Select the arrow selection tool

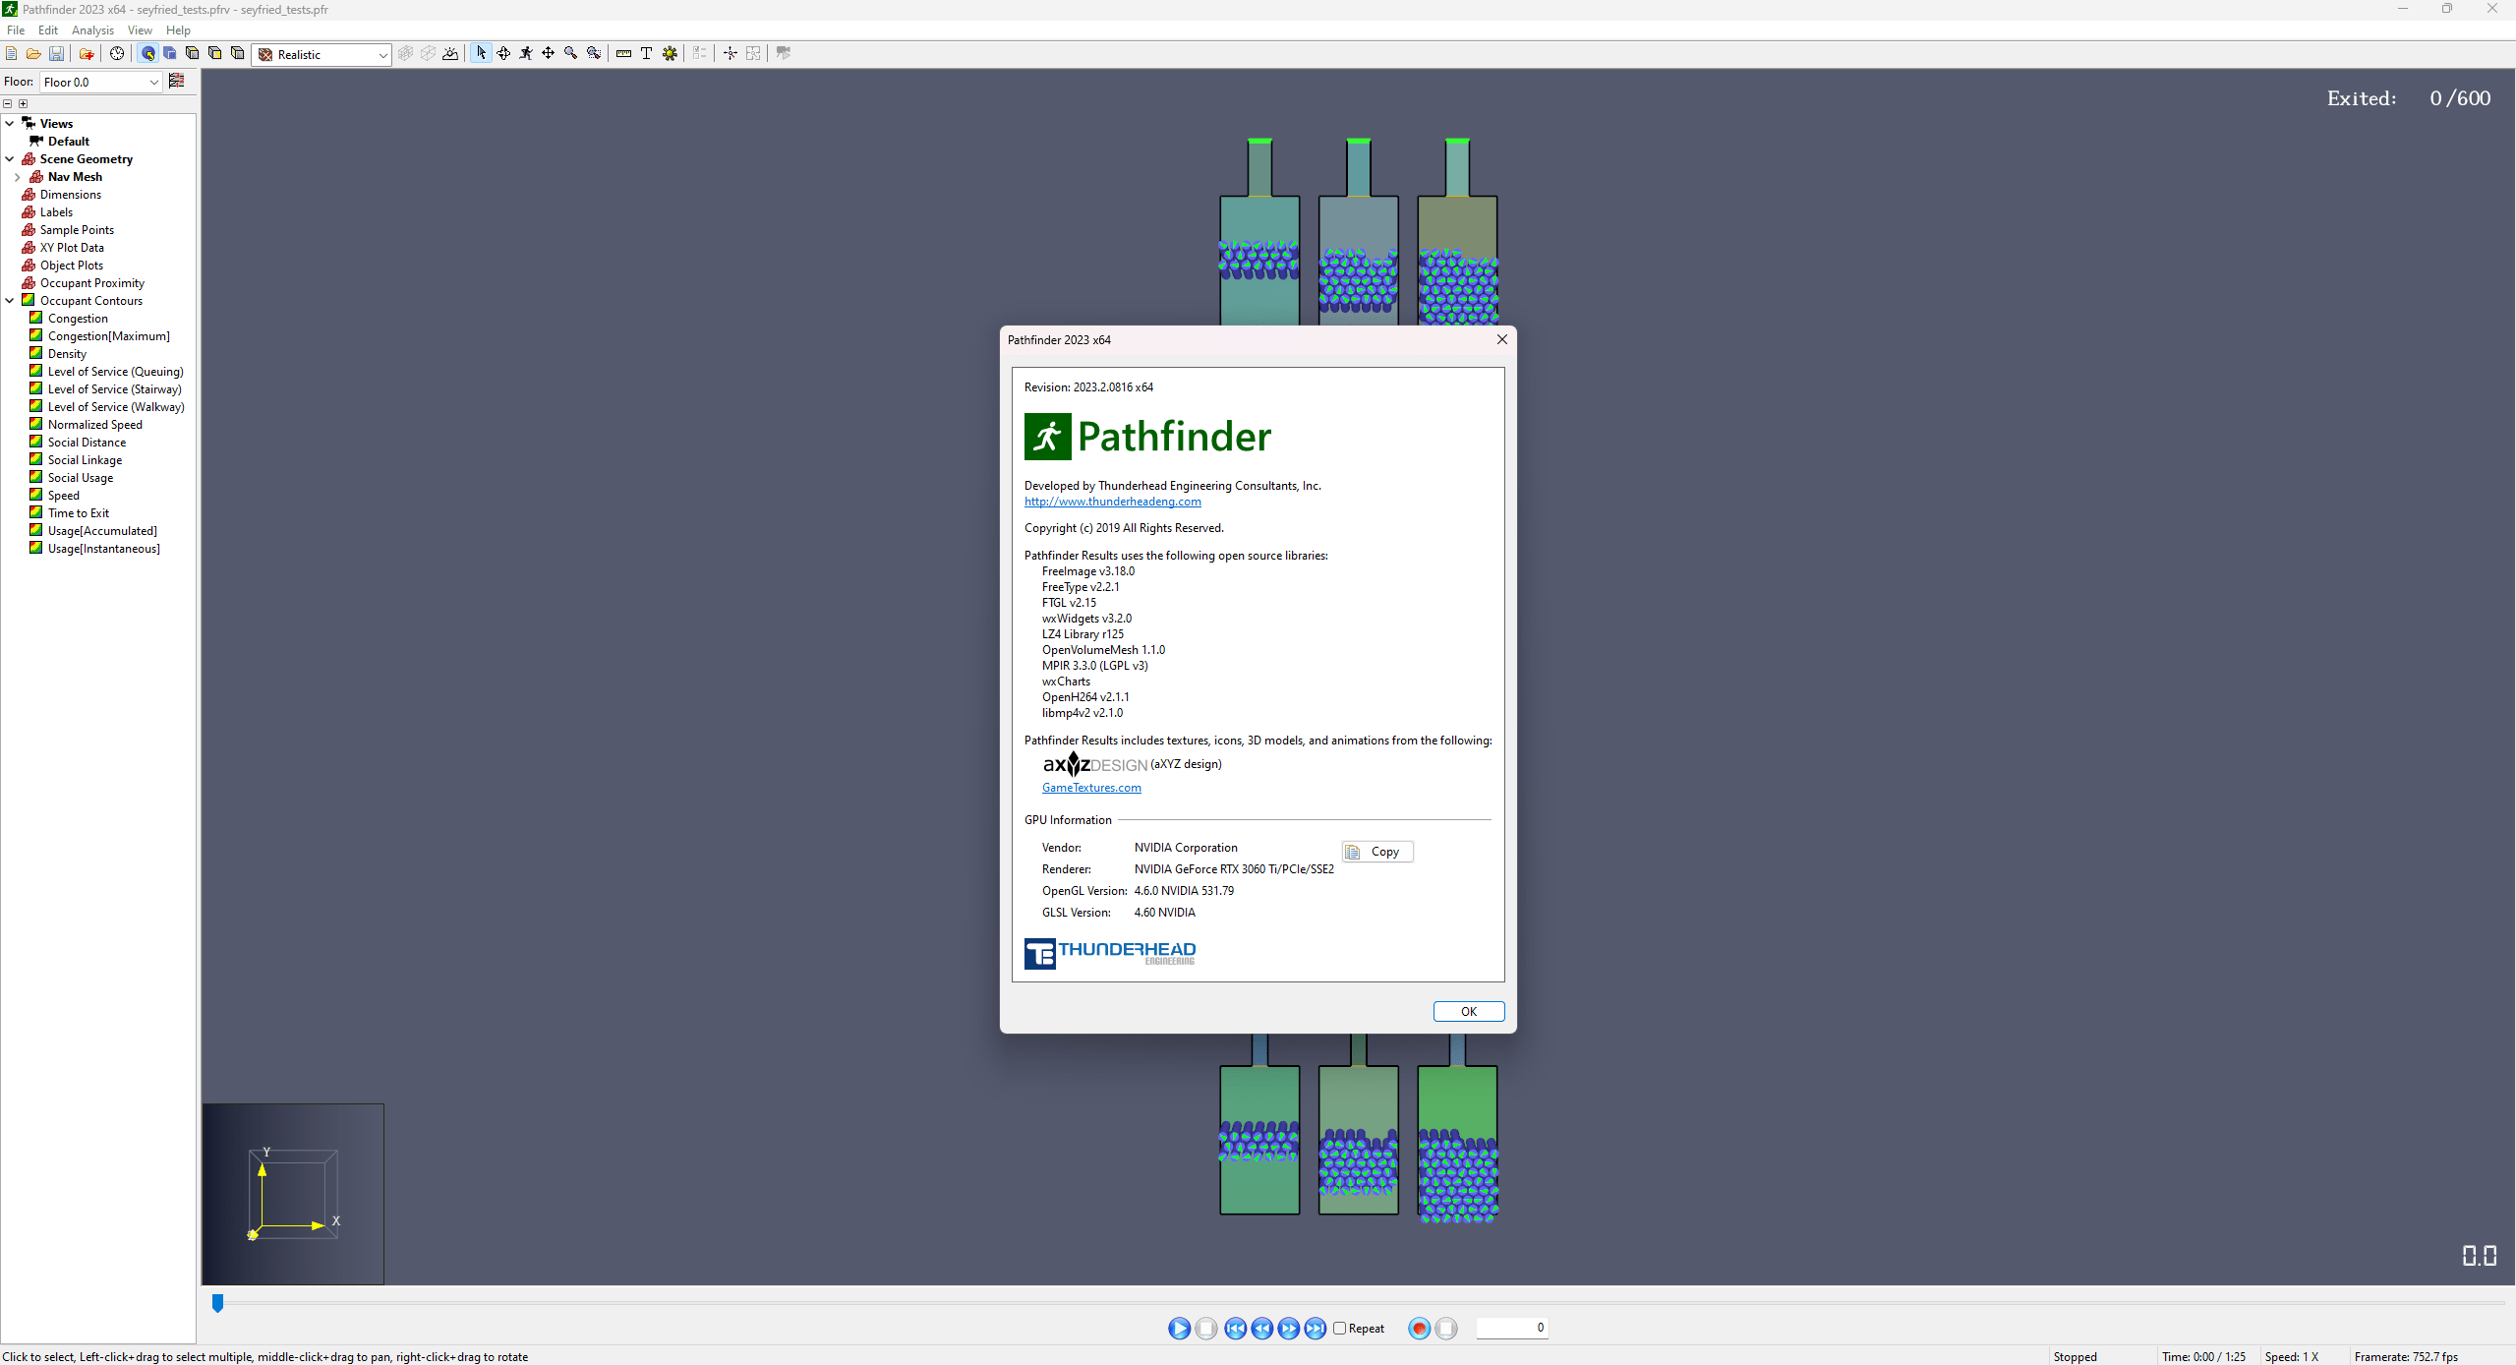481,53
